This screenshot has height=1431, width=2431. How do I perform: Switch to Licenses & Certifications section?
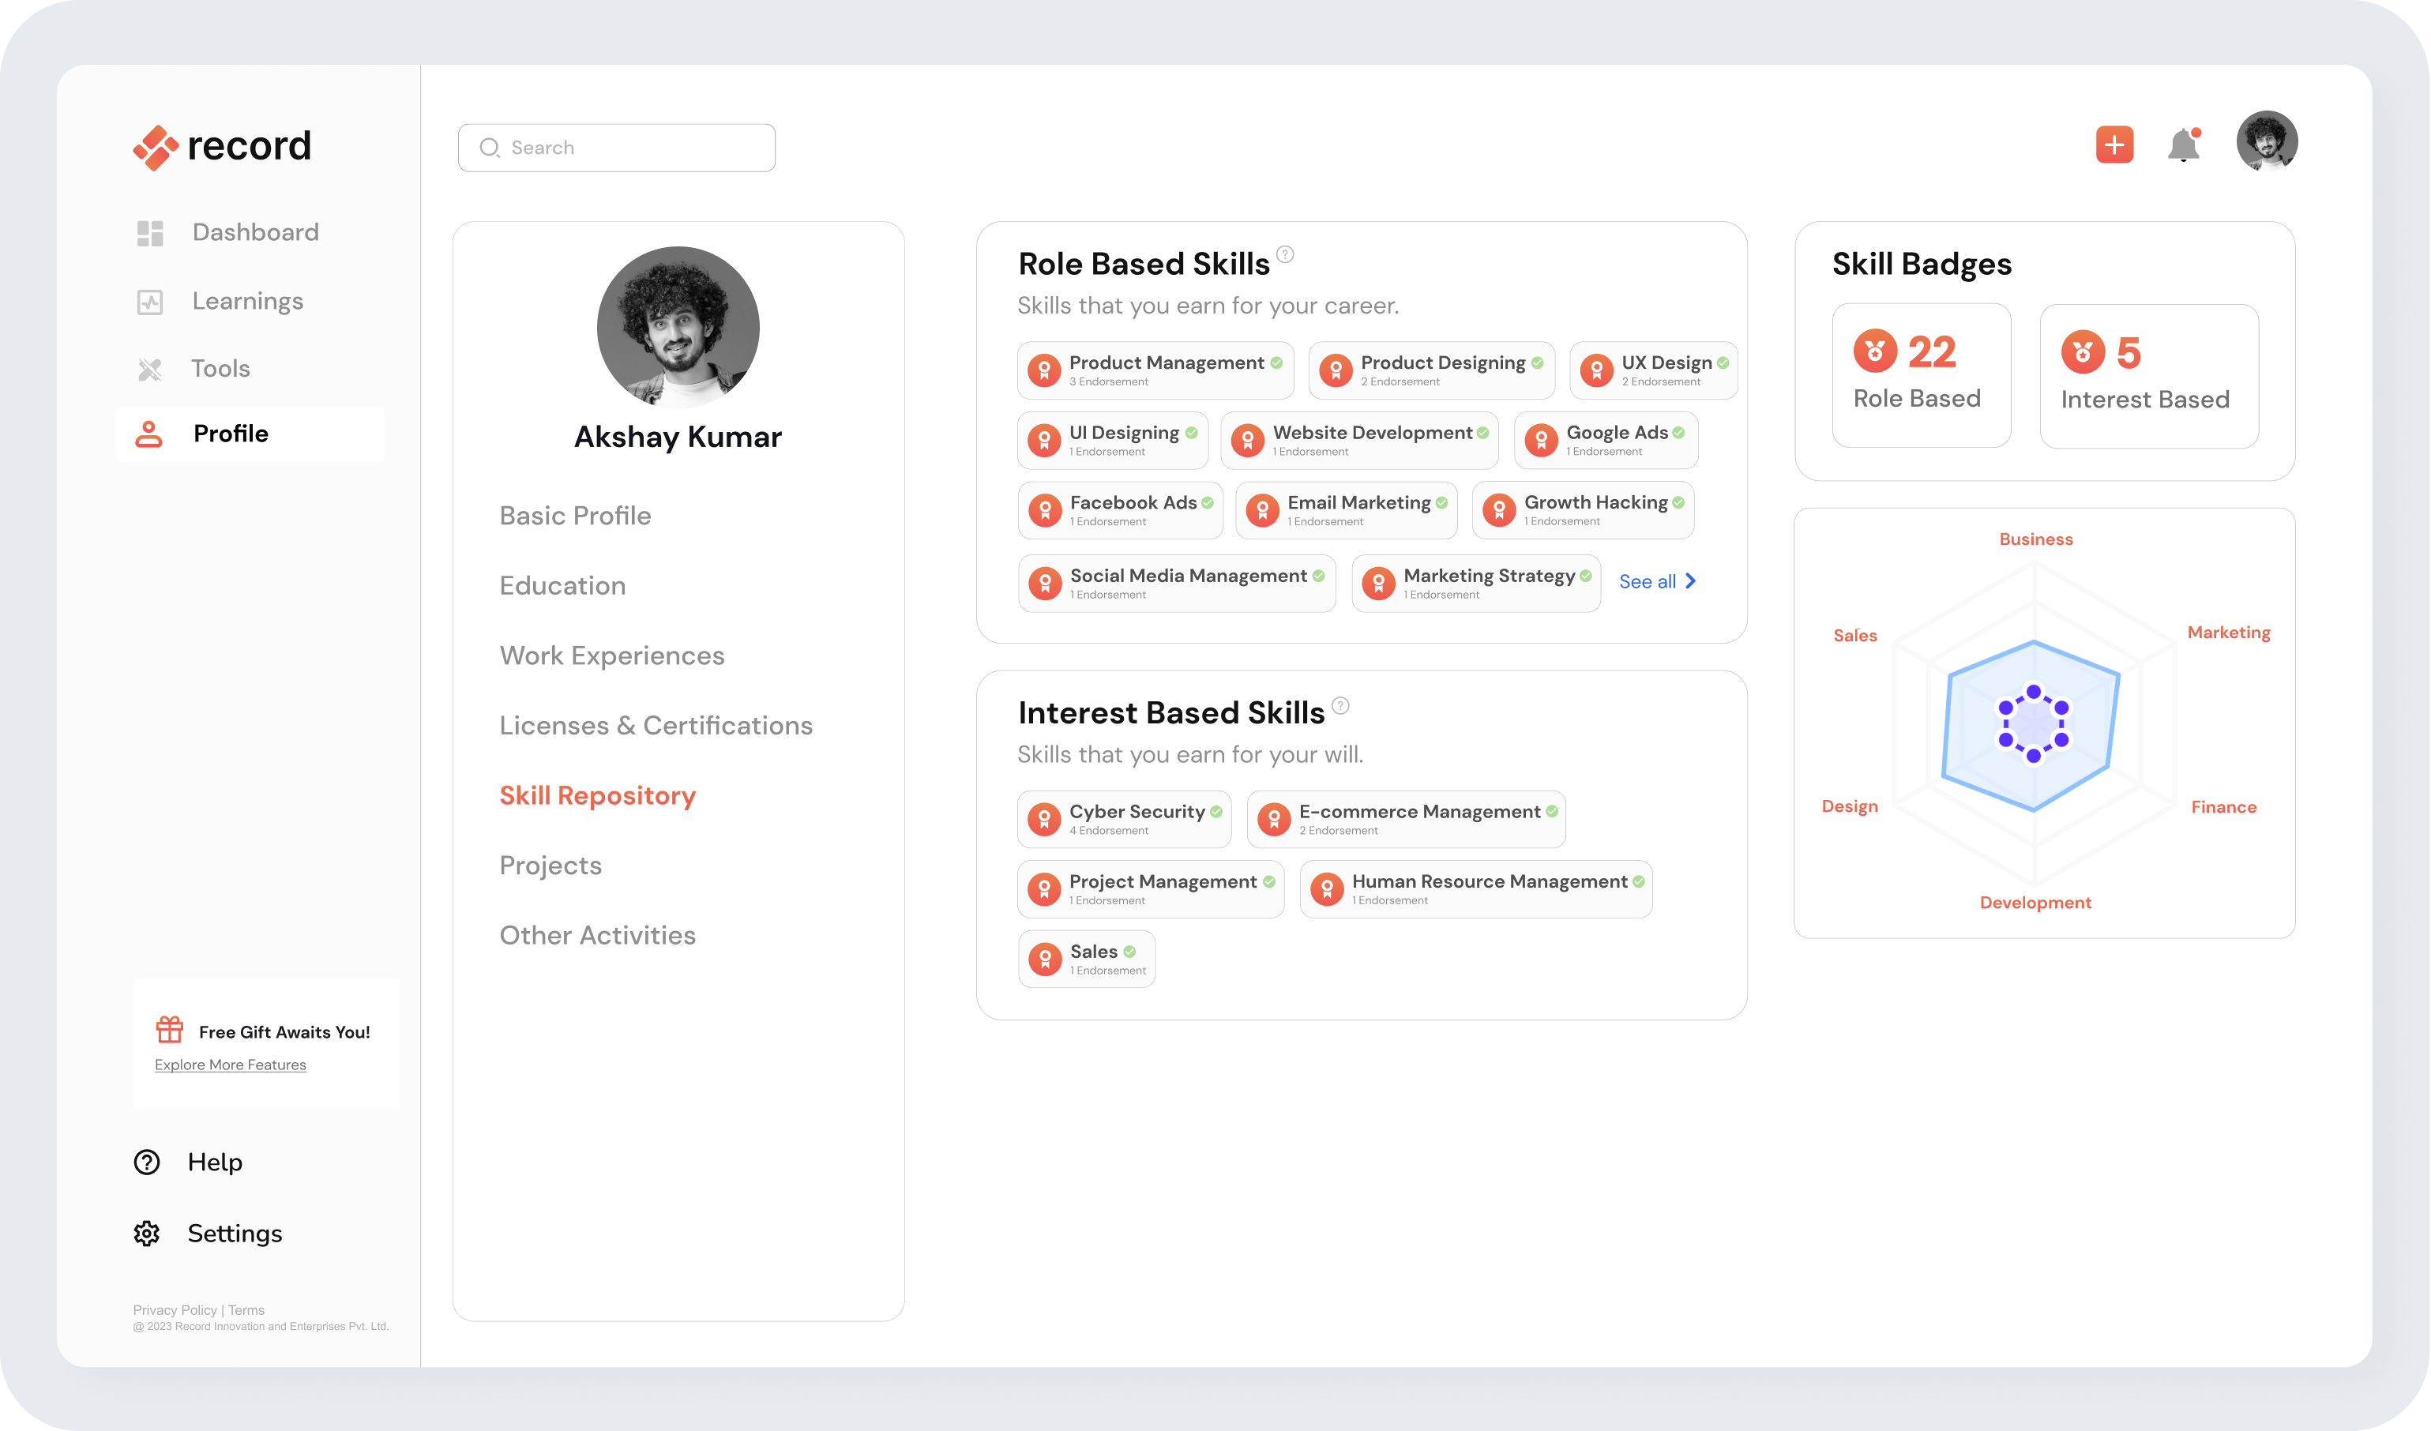656,725
